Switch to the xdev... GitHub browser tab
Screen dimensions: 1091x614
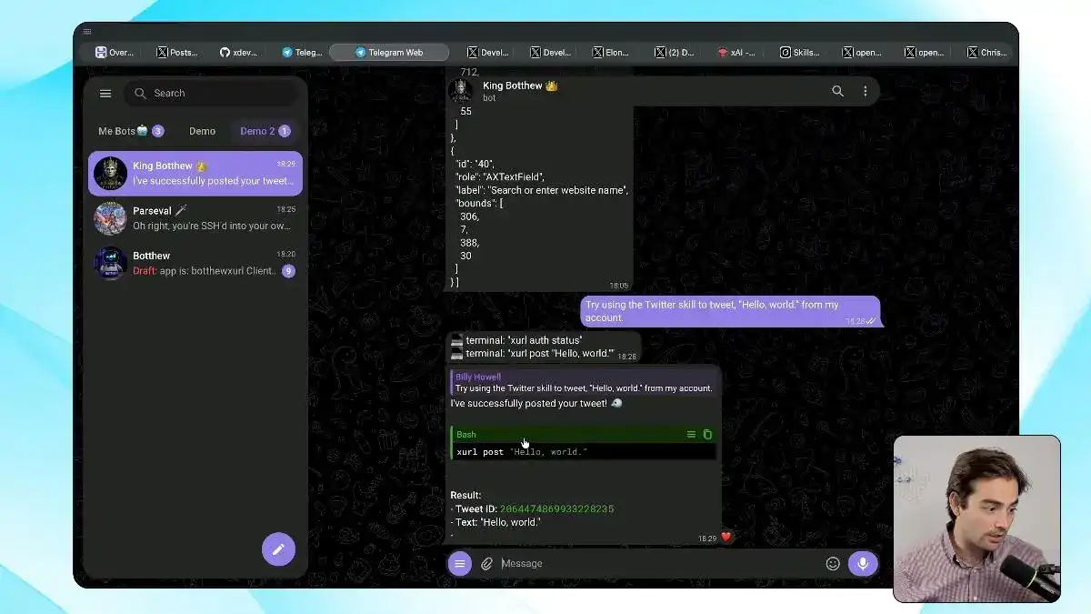[x=239, y=53]
